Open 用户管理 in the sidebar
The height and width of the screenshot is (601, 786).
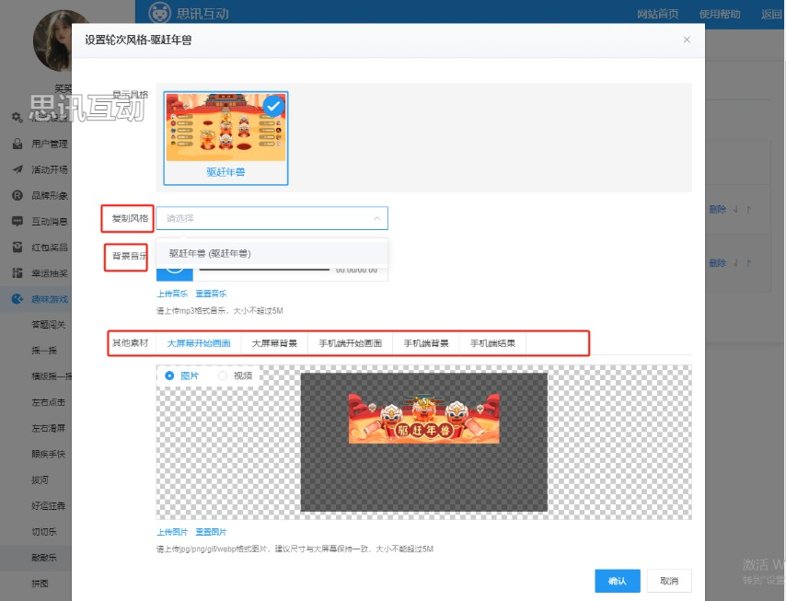[49, 144]
